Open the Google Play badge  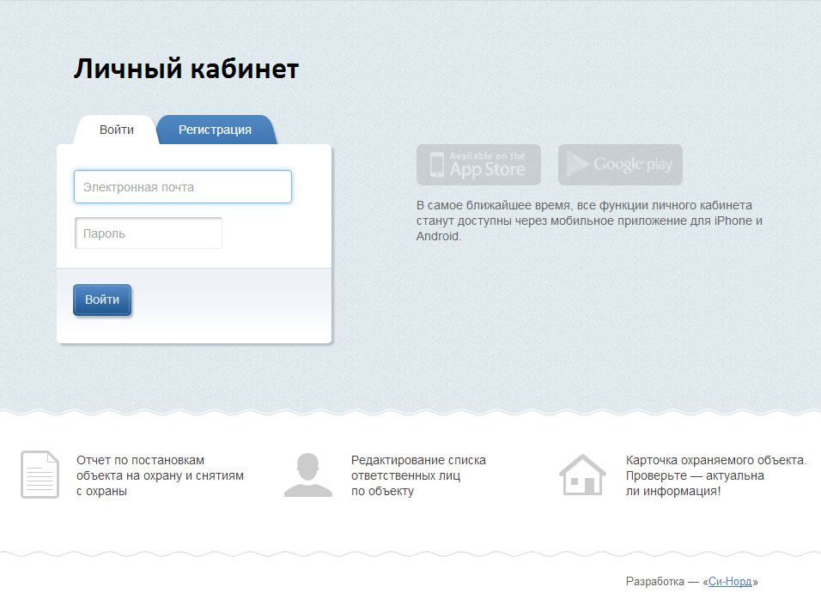(x=620, y=165)
